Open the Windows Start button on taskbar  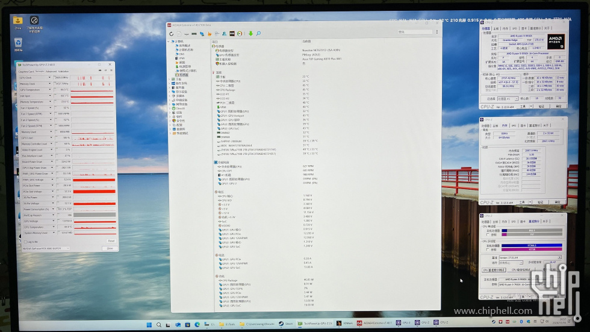click(x=149, y=325)
